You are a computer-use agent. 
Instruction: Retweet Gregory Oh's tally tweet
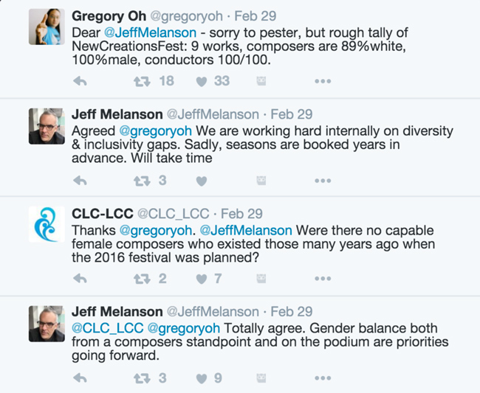(142, 81)
